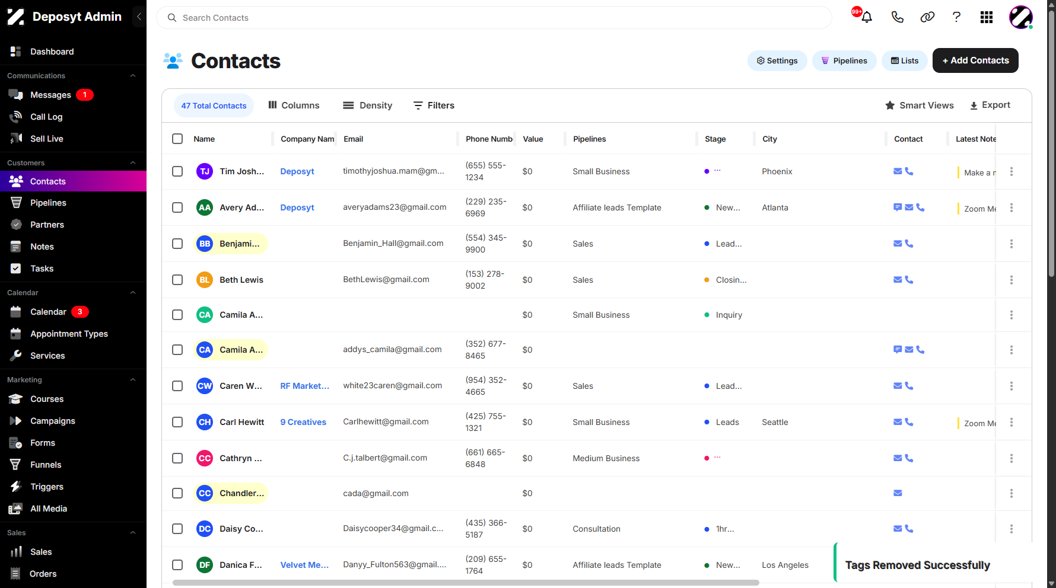This screenshot has width=1056, height=588.
Task: Open the Filters toolbar option
Action: [x=434, y=106]
